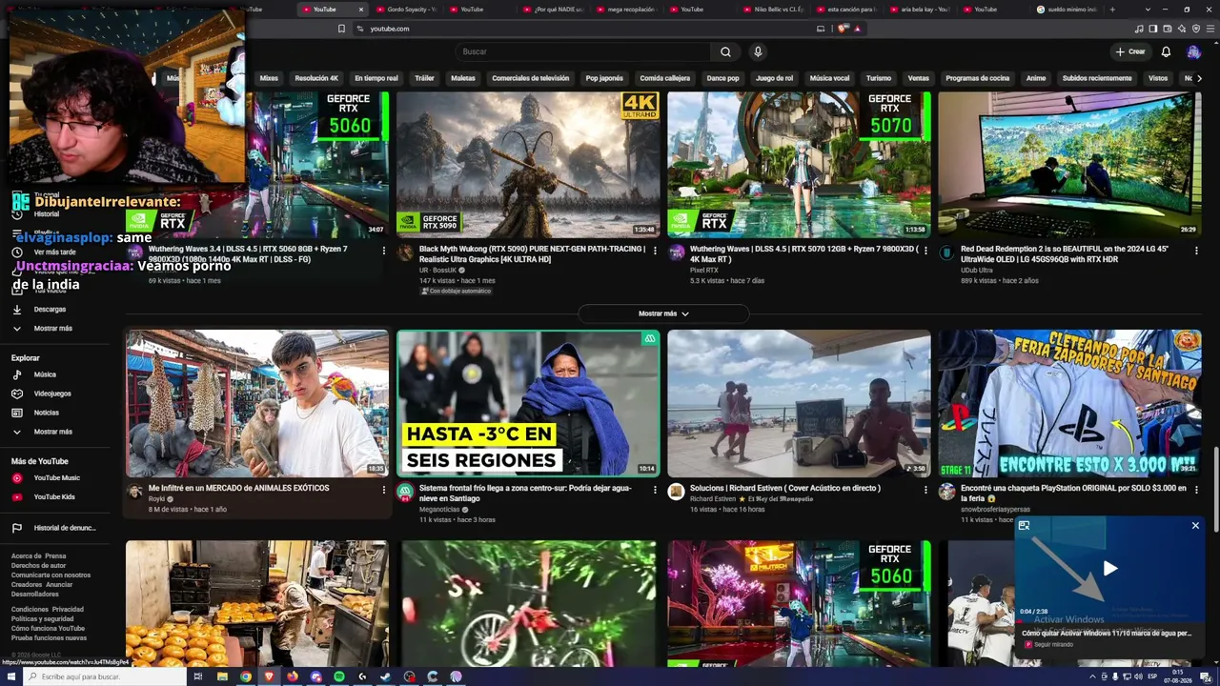Open Descargas in the YouTube sidebar
The image size is (1220, 686).
50,310
